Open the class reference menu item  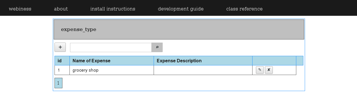tap(244, 9)
